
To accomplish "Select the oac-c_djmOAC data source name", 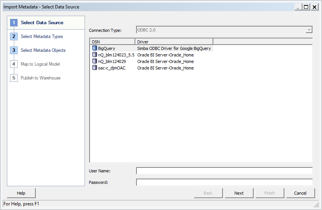I will (x=112, y=68).
